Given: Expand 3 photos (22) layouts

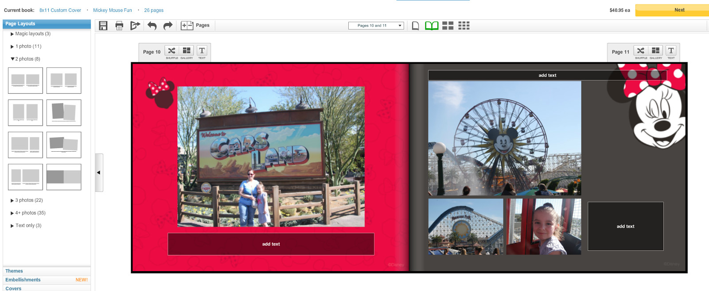Looking at the screenshot, I should (x=27, y=200).
